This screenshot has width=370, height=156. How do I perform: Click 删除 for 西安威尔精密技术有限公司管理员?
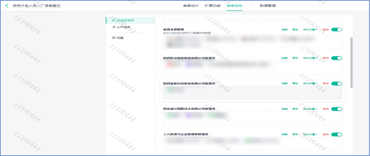tap(325, 109)
